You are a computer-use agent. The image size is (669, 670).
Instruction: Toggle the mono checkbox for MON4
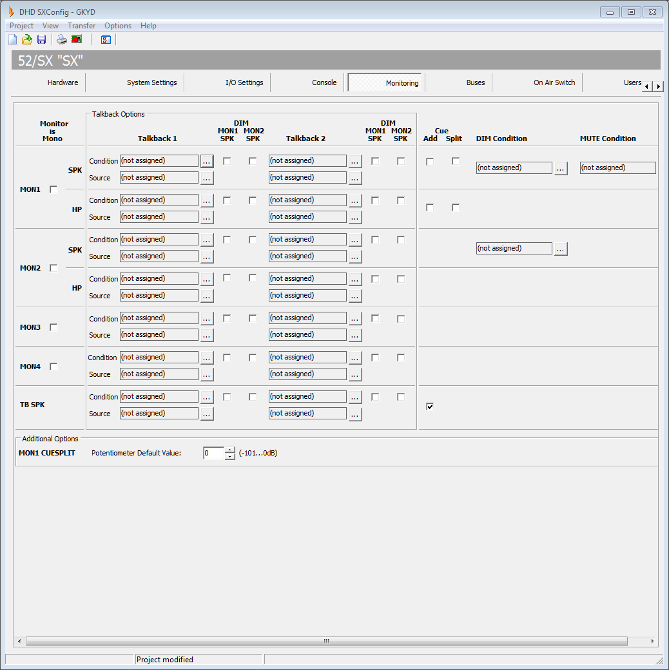pos(53,367)
